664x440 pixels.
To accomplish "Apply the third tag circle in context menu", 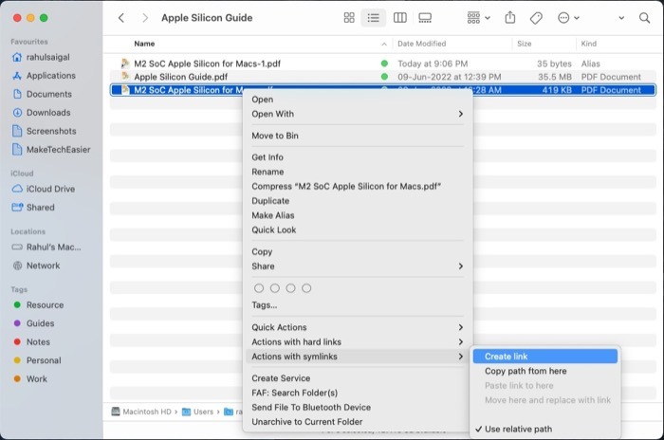I will (x=290, y=288).
